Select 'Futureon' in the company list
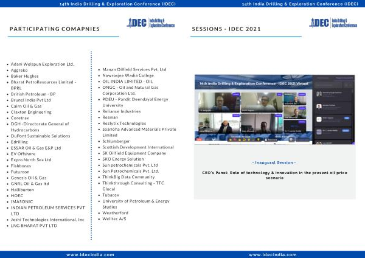 20,172
